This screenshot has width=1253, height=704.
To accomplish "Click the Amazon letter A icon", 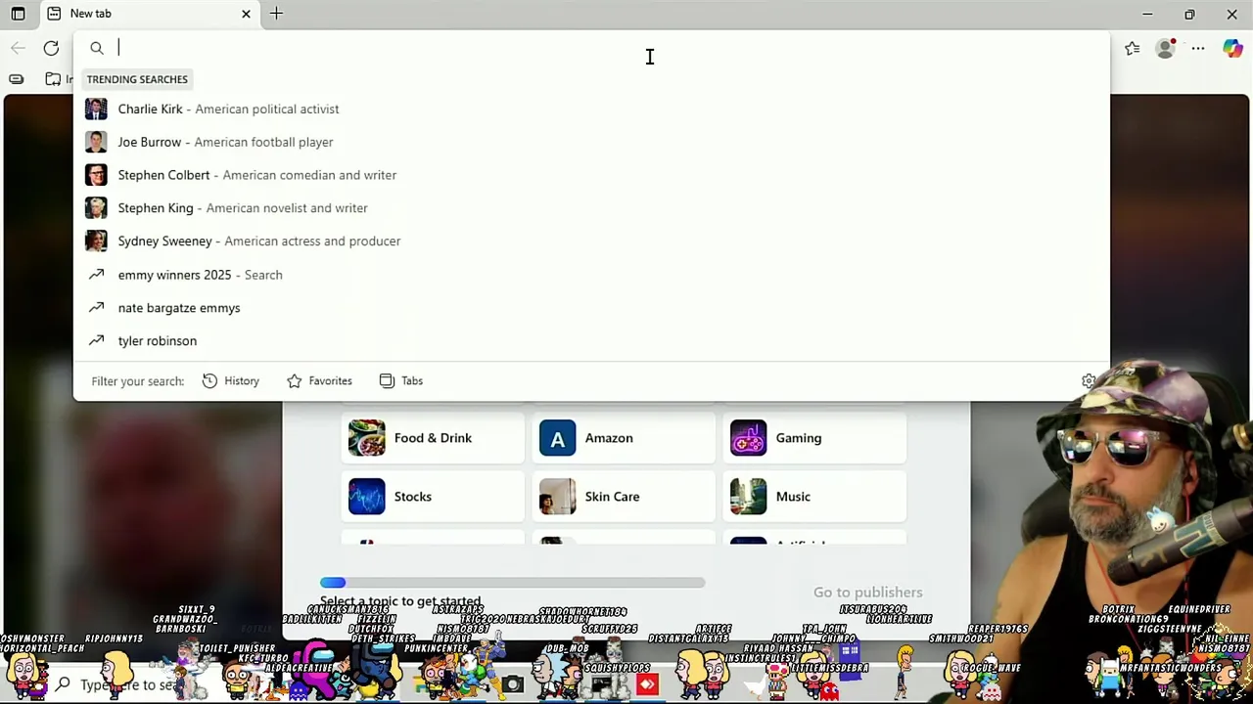I will click(x=557, y=438).
